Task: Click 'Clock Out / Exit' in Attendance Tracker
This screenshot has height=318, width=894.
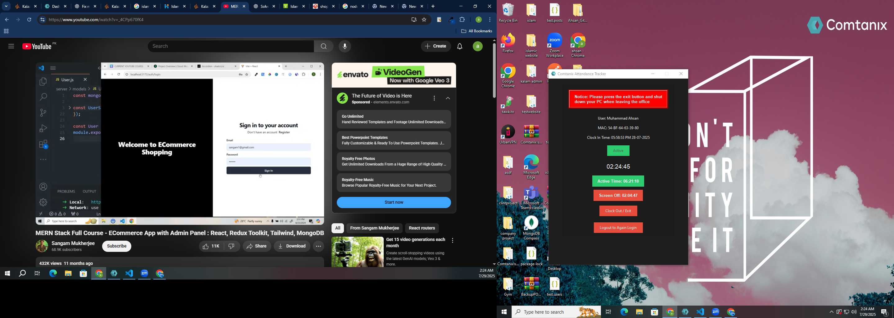Action: pos(618,211)
